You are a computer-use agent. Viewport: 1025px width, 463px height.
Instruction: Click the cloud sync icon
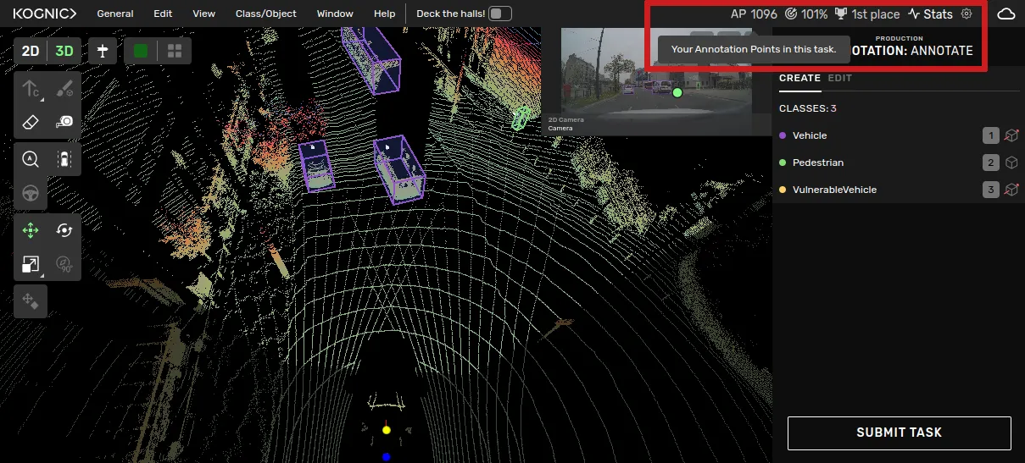[x=1006, y=14]
